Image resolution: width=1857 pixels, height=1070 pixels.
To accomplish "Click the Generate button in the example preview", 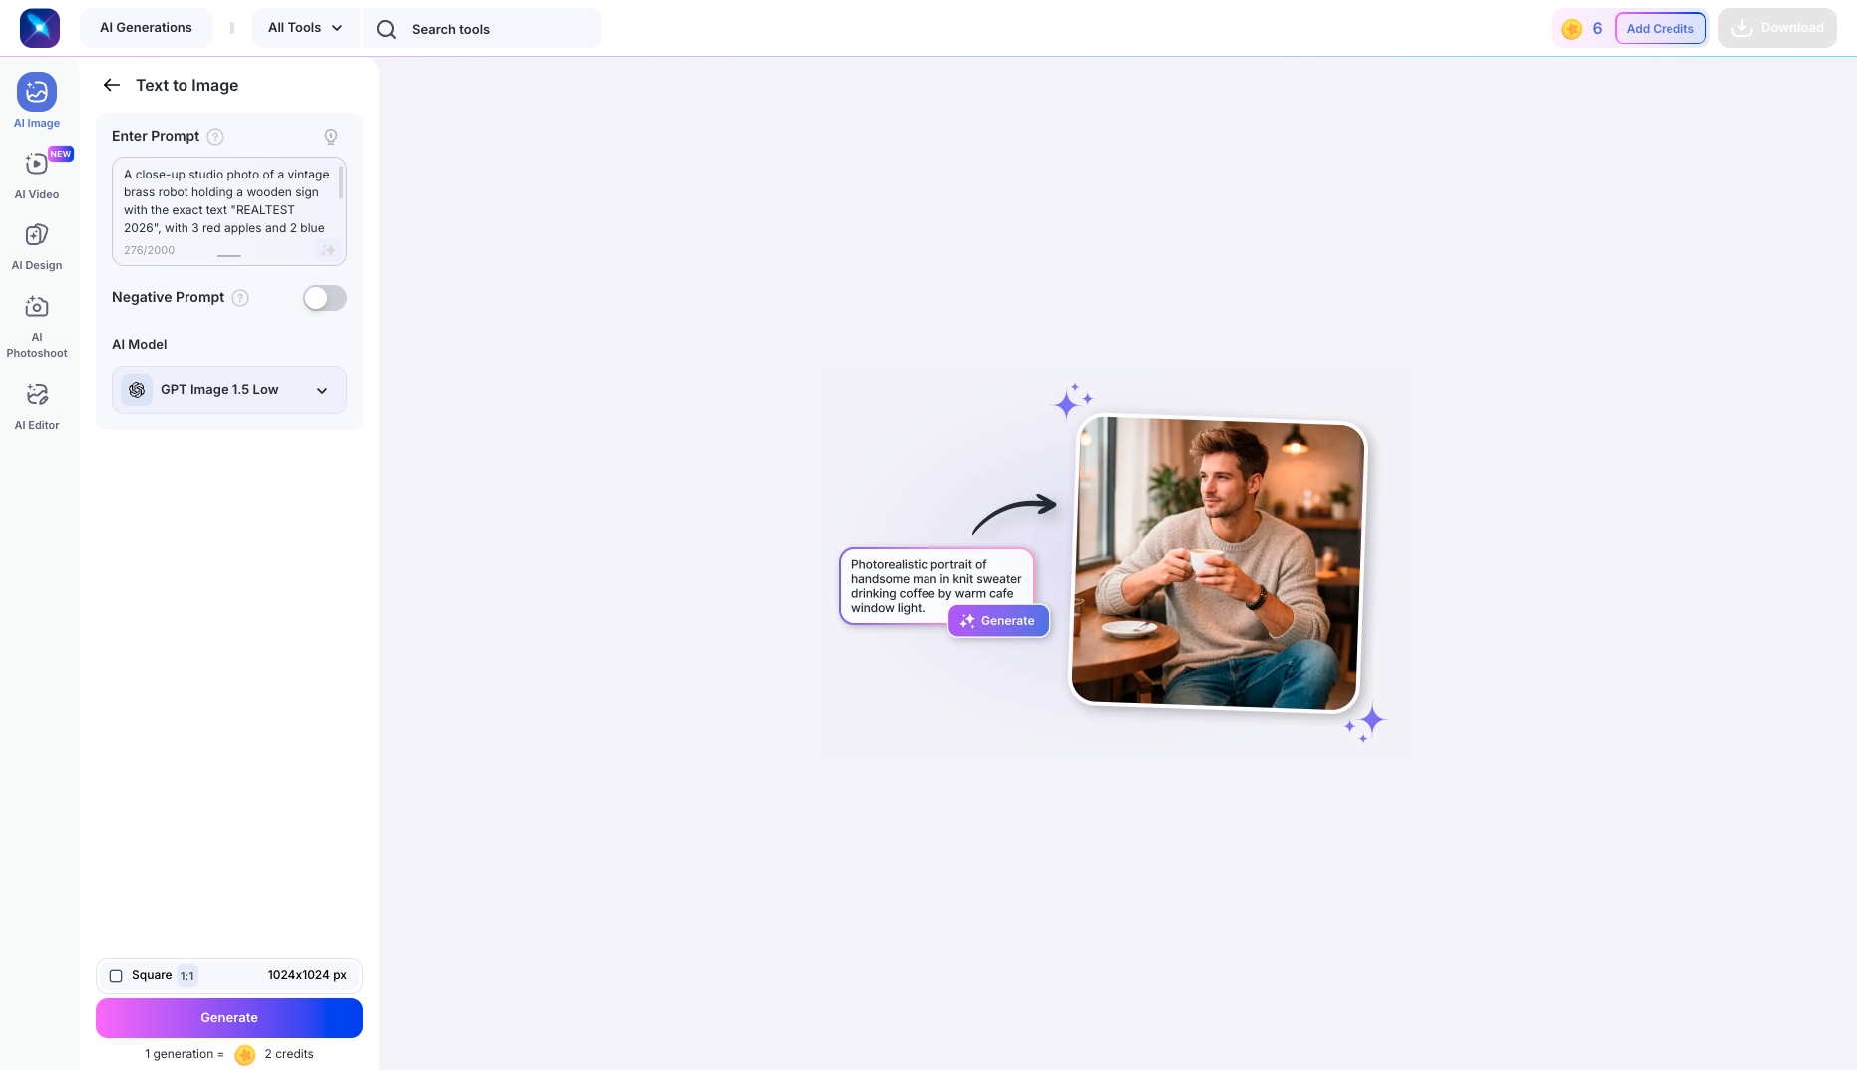I will click(998, 621).
